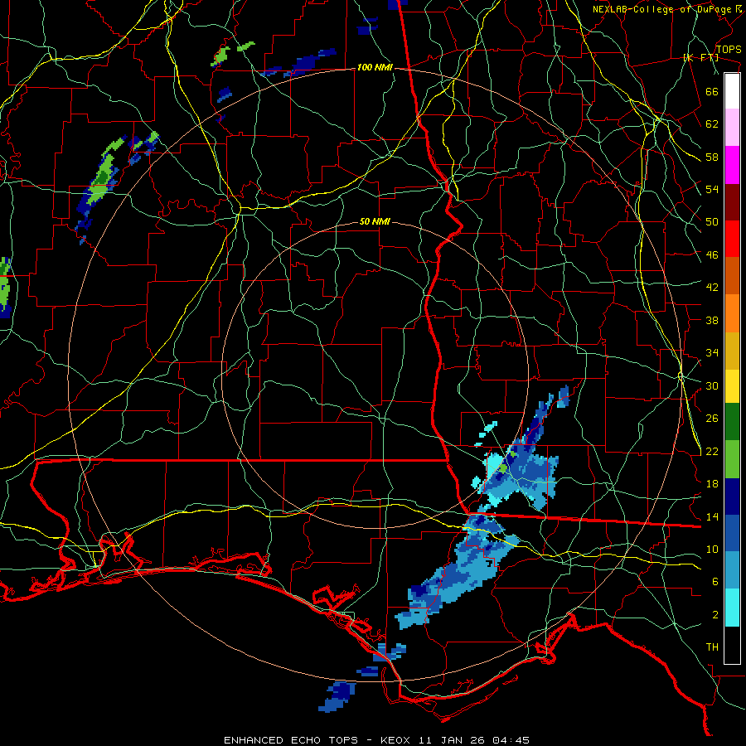This screenshot has width=746, height=746.
Task: Click the green echo at the far left edge
Action: tap(5, 288)
